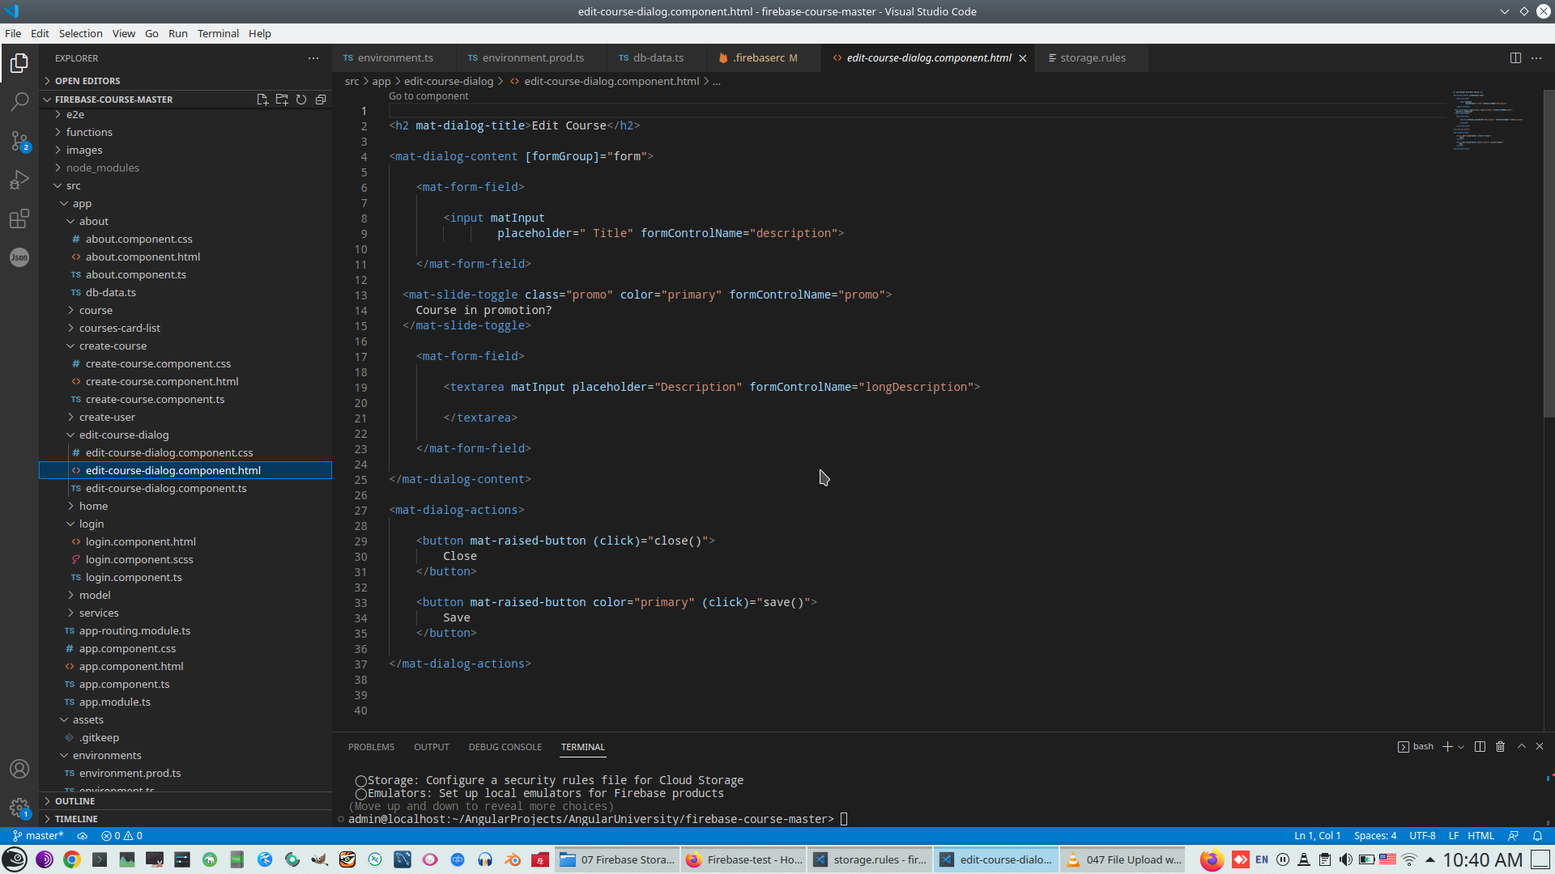Image resolution: width=1555 pixels, height=874 pixels.
Task: Collapse all folders in explorer
Action: [x=321, y=100]
